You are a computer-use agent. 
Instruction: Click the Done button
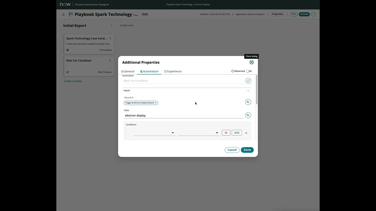247,150
